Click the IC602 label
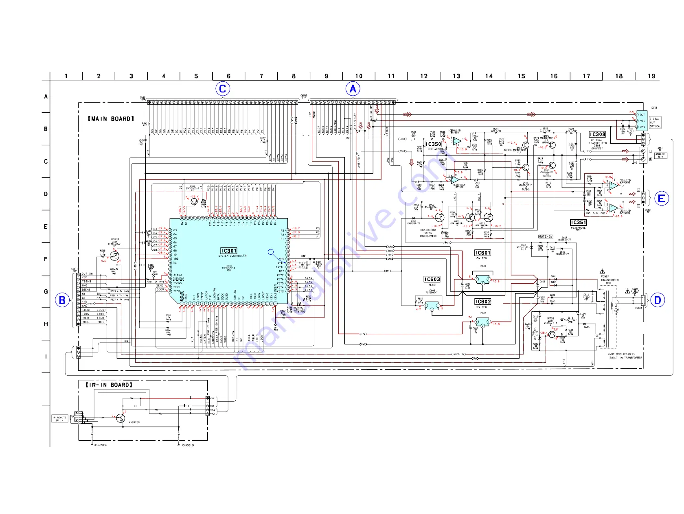684x514 pixels. 483,302
